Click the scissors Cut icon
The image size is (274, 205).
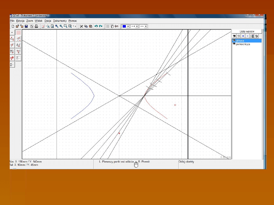(x=81, y=26)
